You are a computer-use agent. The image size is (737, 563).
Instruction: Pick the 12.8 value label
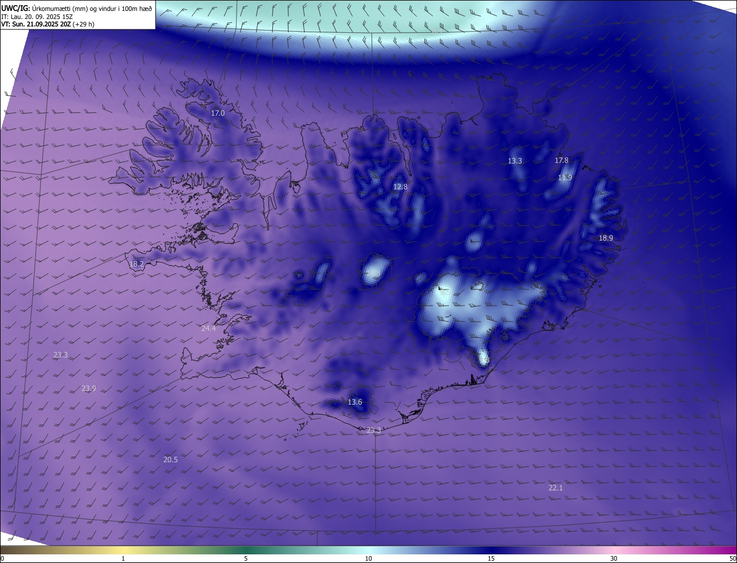[400, 187]
